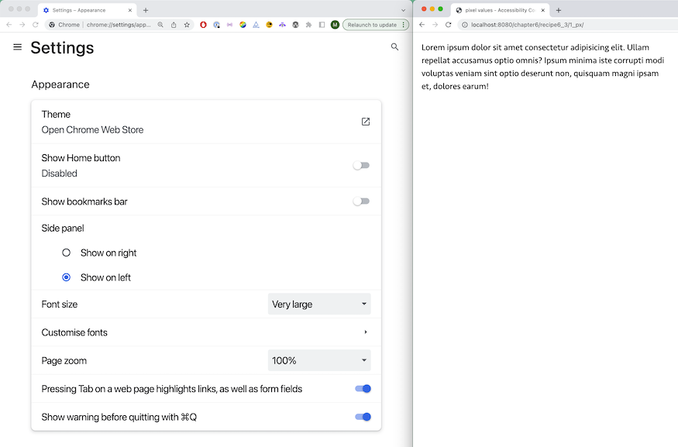Reload the Settings window page
This screenshot has height=447, width=678.
[36, 25]
